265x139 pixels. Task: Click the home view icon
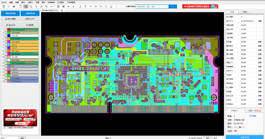111,6
